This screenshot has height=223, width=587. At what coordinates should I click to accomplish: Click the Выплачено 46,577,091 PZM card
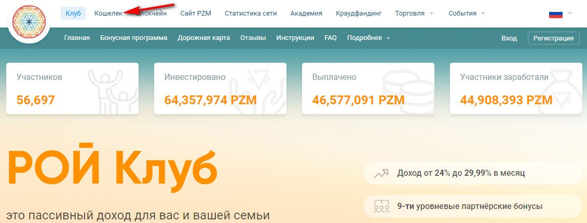click(368, 88)
